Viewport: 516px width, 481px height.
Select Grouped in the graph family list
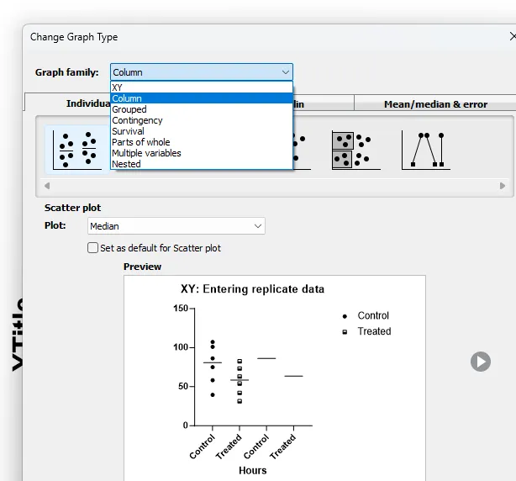pyautogui.click(x=129, y=109)
